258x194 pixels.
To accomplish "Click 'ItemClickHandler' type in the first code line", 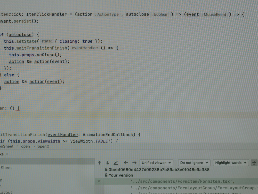I will point(46,14).
